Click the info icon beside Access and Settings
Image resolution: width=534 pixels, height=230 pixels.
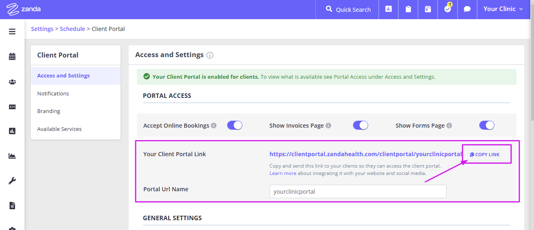(x=210, y=55)
